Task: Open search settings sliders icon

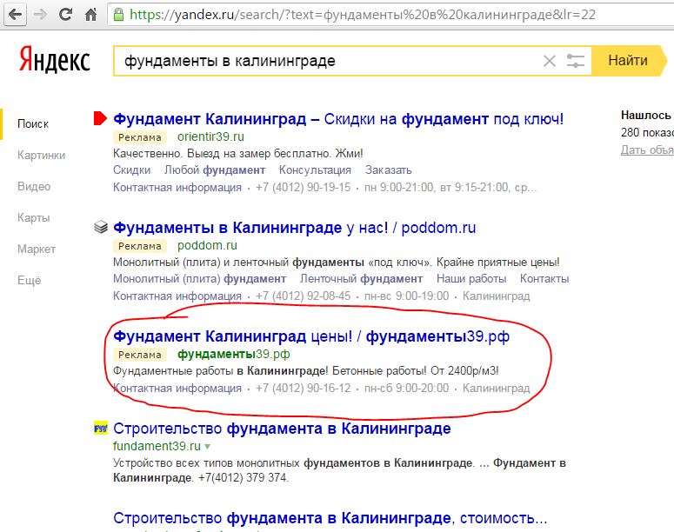Action: (x=575, y=61)
